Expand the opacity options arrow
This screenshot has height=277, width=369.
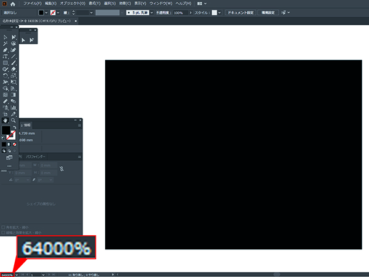coord(191,13)
